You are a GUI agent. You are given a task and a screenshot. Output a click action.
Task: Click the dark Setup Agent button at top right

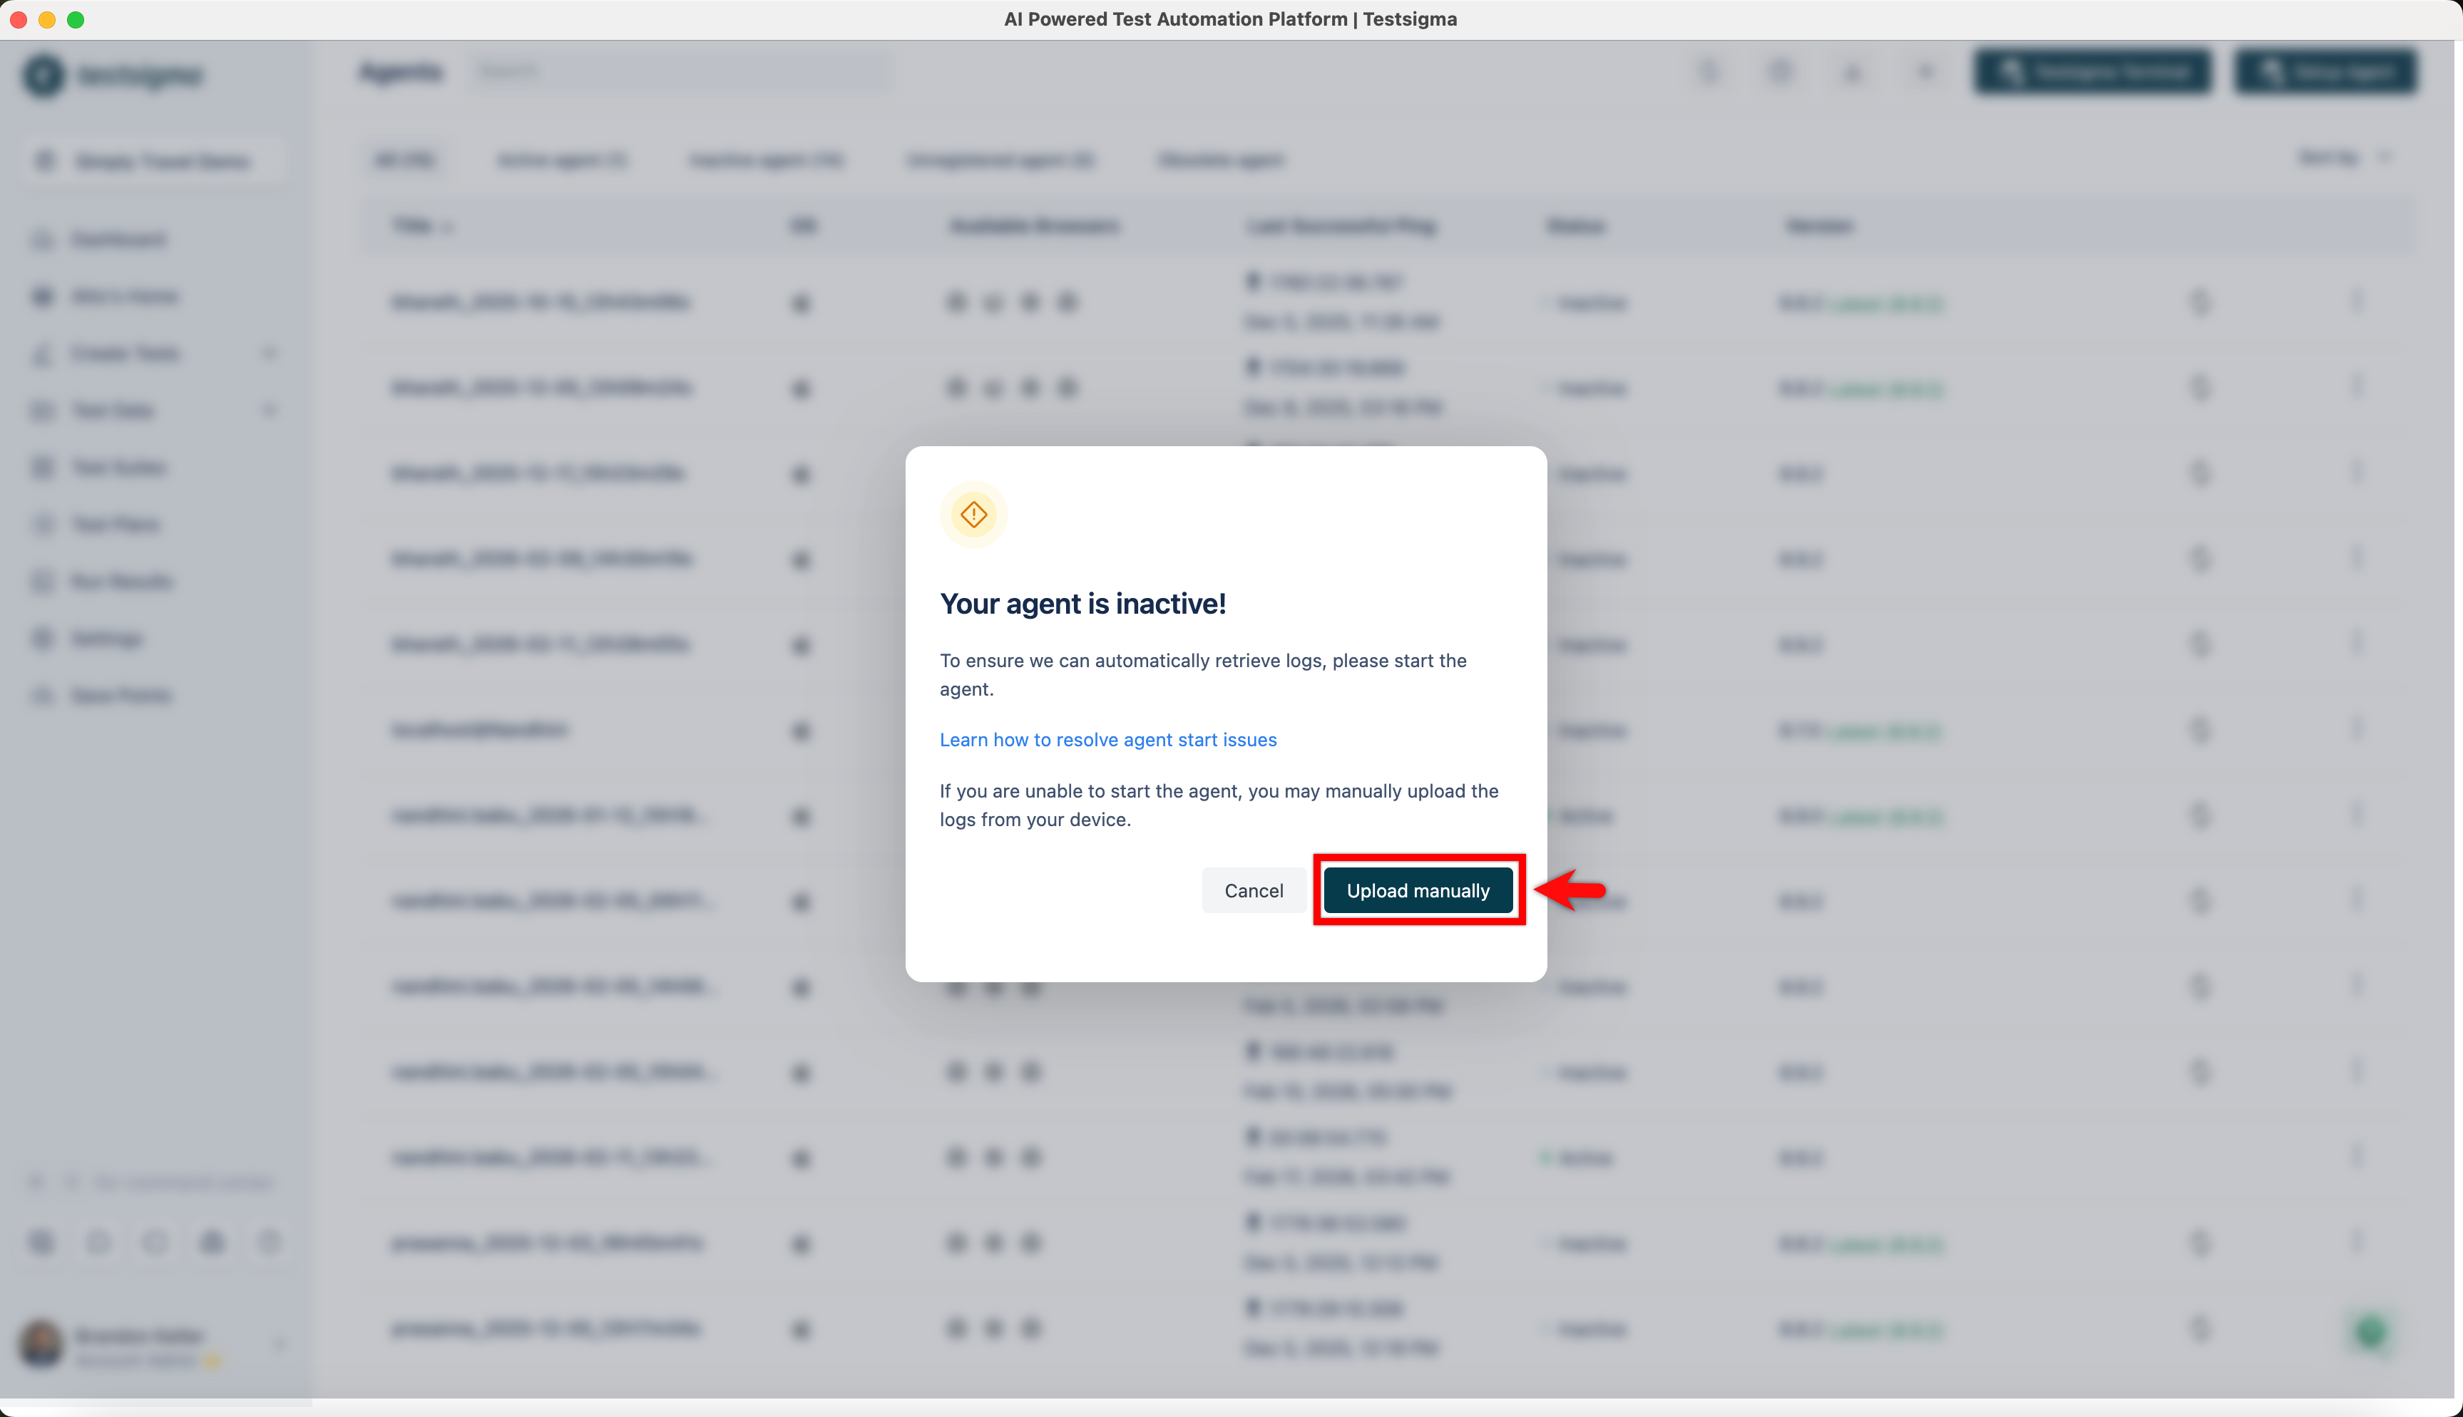point(2325,71)
